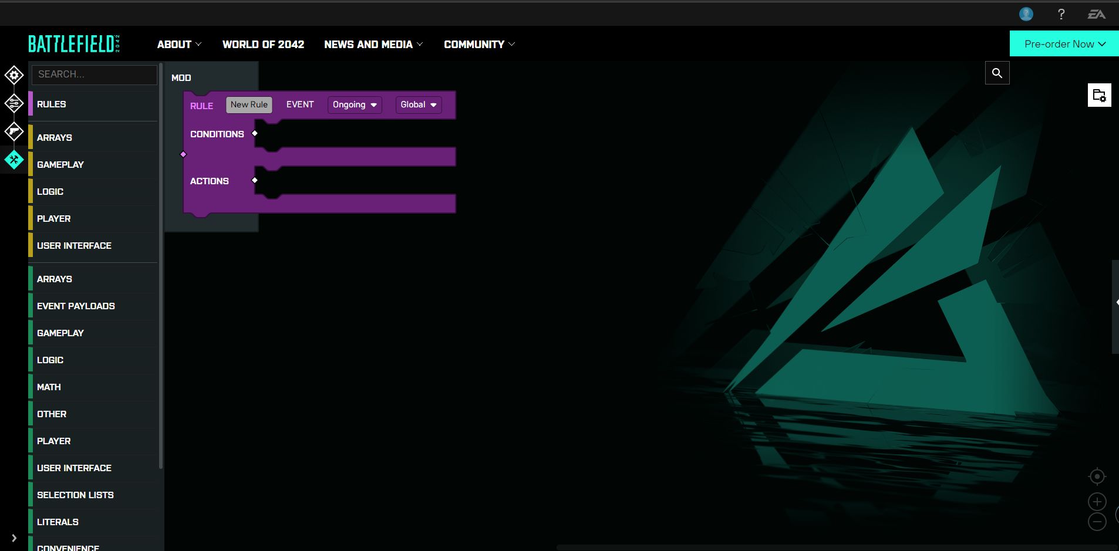Open the help question mark icon

tap(1061, 14)
